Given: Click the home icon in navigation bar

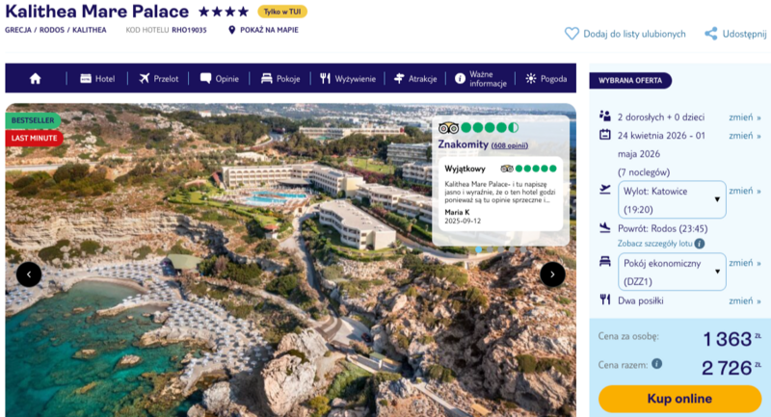Looking at the screenshot, I should pos(36,78).
